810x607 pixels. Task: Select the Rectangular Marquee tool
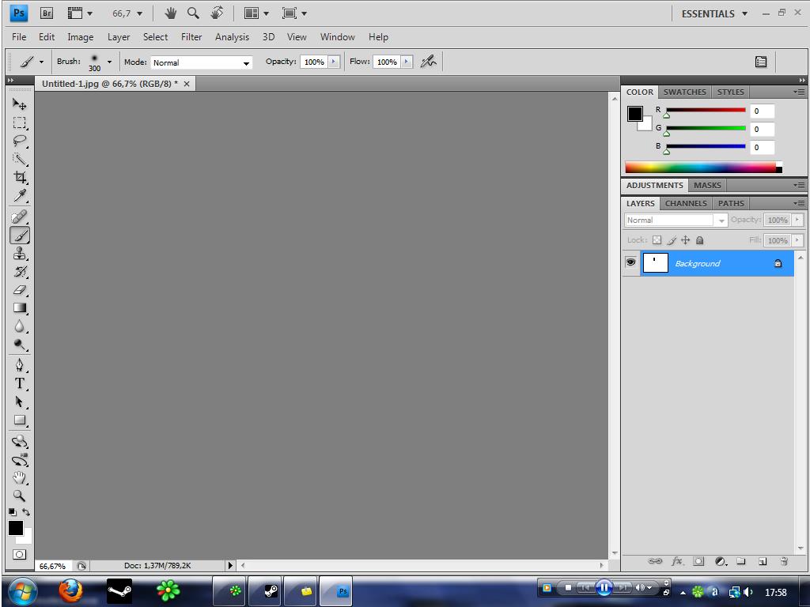[20, 123]
